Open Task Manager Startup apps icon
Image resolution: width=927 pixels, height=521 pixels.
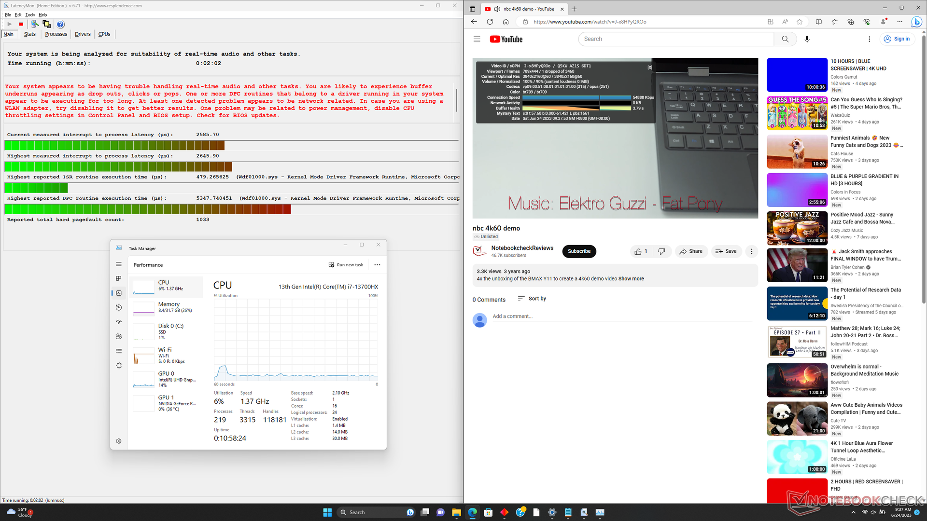coord(119,322)
